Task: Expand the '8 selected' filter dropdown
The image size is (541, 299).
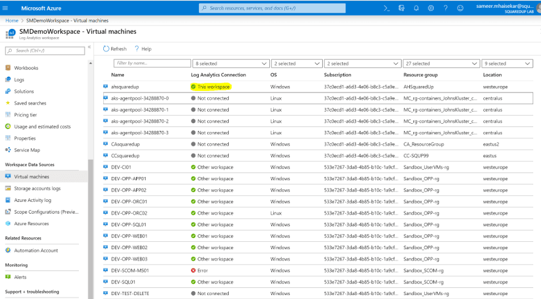Action: (x=230, y=64)
